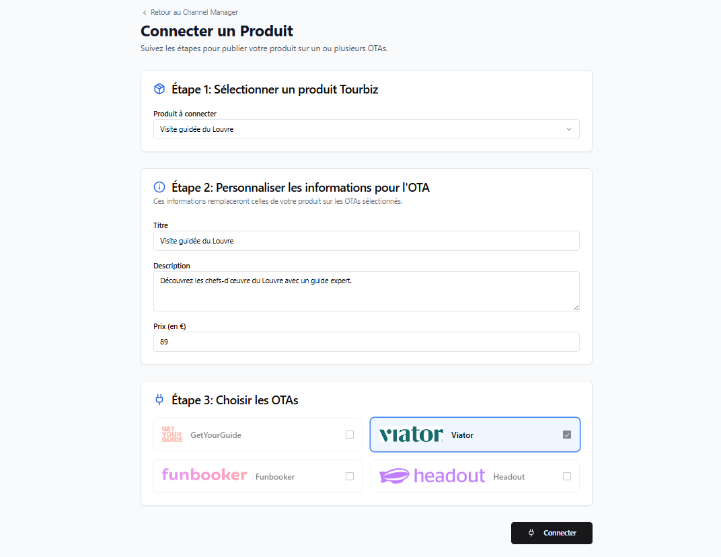Tick the Funbooker checkbox
This screenshot has width=721, height=557.
pos(350,476)
